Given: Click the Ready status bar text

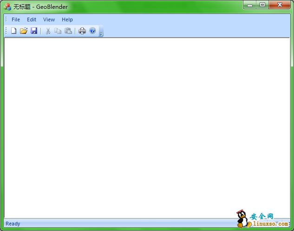Looking at the screenshot, I should 13,224.
